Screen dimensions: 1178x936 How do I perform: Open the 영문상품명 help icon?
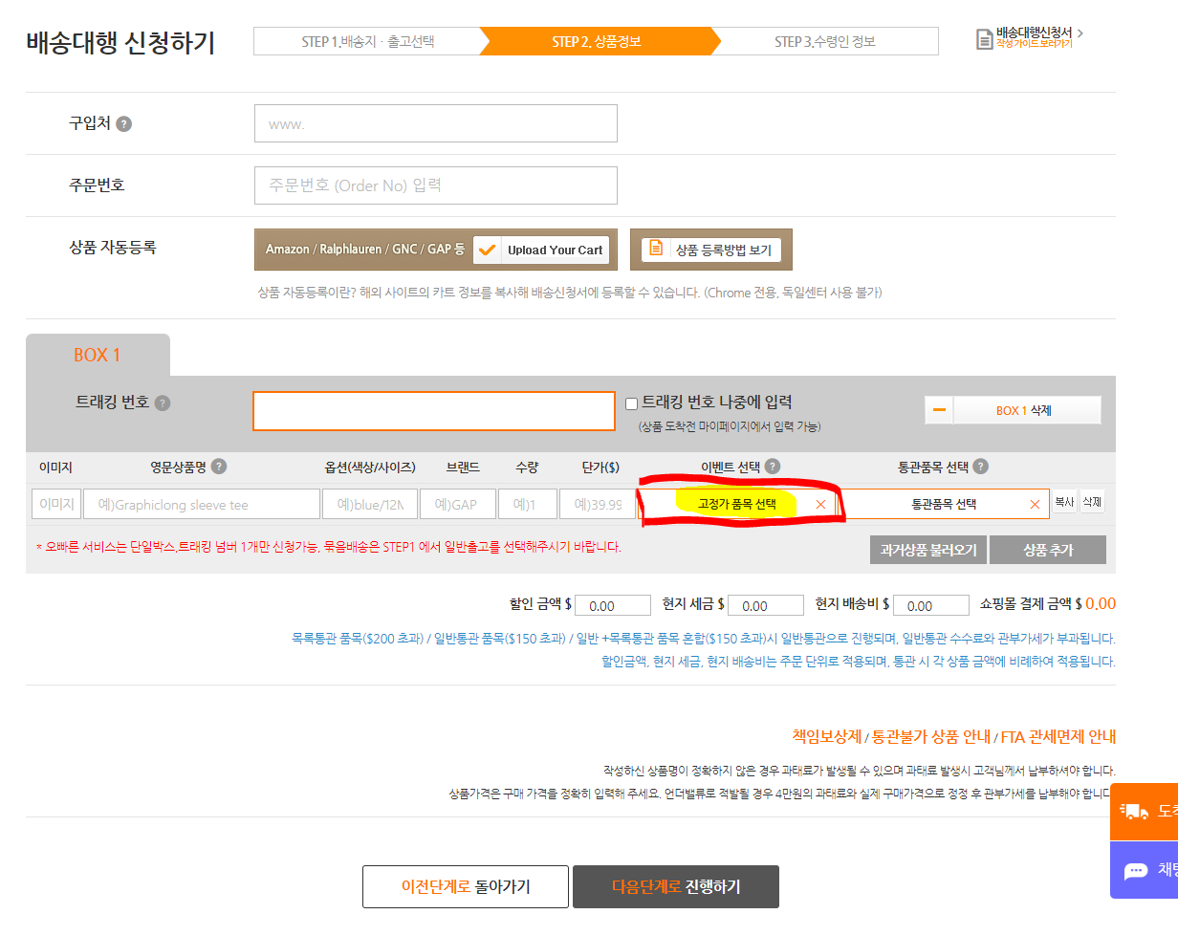pyautogui.click(x=219, y=467)
